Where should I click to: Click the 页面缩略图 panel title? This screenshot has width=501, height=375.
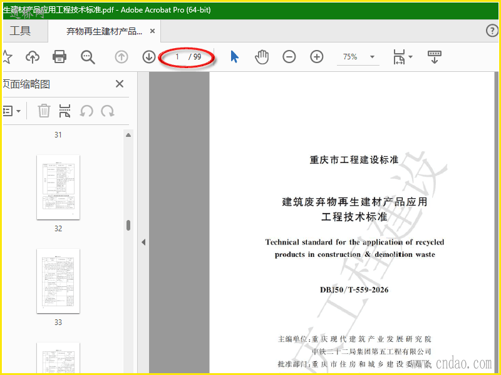(x=26, y=84)
